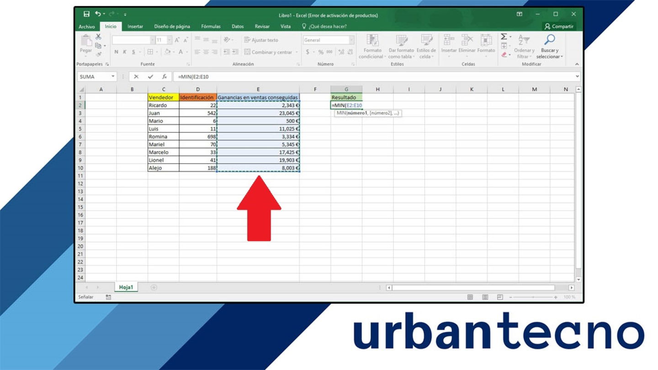Click the font color A icon
Screen dimensions: 658x370
click(181, 52)
